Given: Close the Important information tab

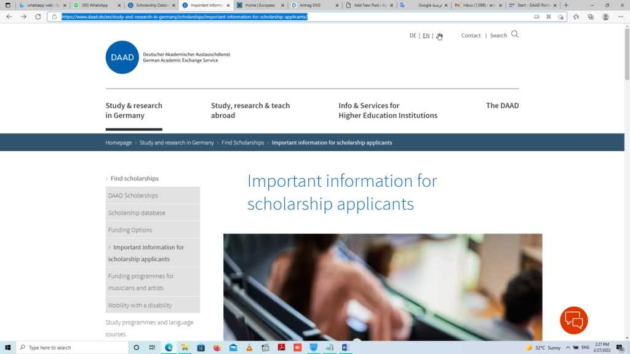Looking at the screenshot, I should pos(228,5).
